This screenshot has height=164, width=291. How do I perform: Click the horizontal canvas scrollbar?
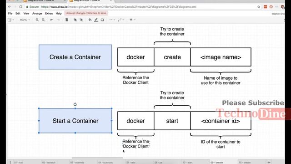pos(97,158)
